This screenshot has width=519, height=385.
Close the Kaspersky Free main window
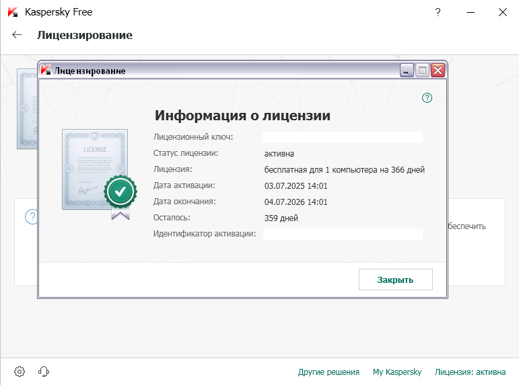(502, 12)
